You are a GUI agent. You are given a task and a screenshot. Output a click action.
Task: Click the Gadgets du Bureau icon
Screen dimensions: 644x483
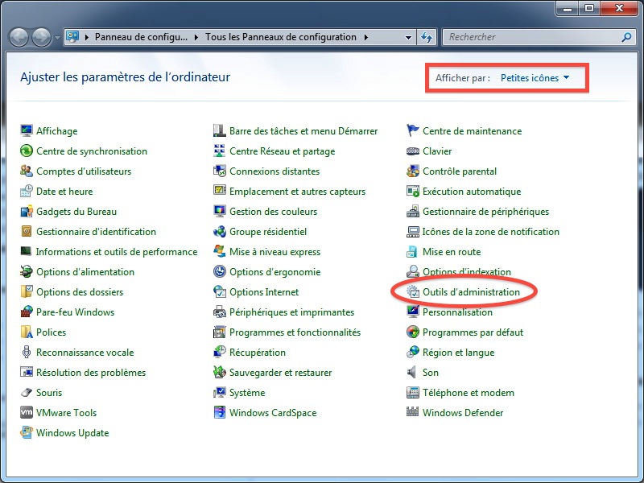[27, 211]
